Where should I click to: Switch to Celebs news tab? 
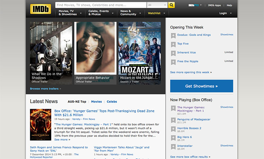(112, 102)
